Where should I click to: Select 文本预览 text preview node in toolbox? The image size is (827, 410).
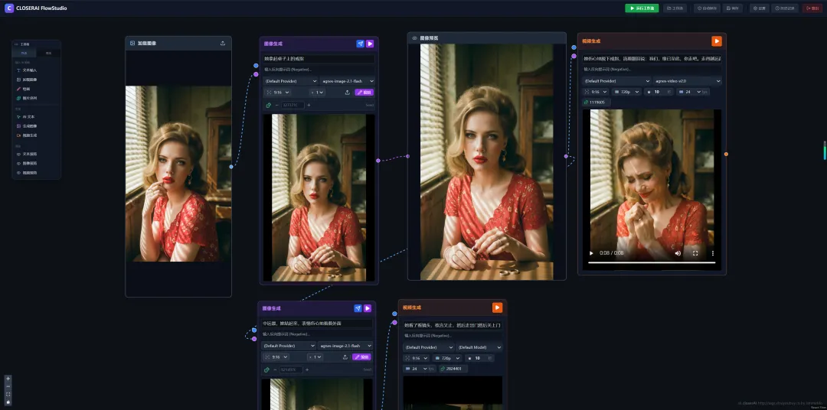(37, 154)
